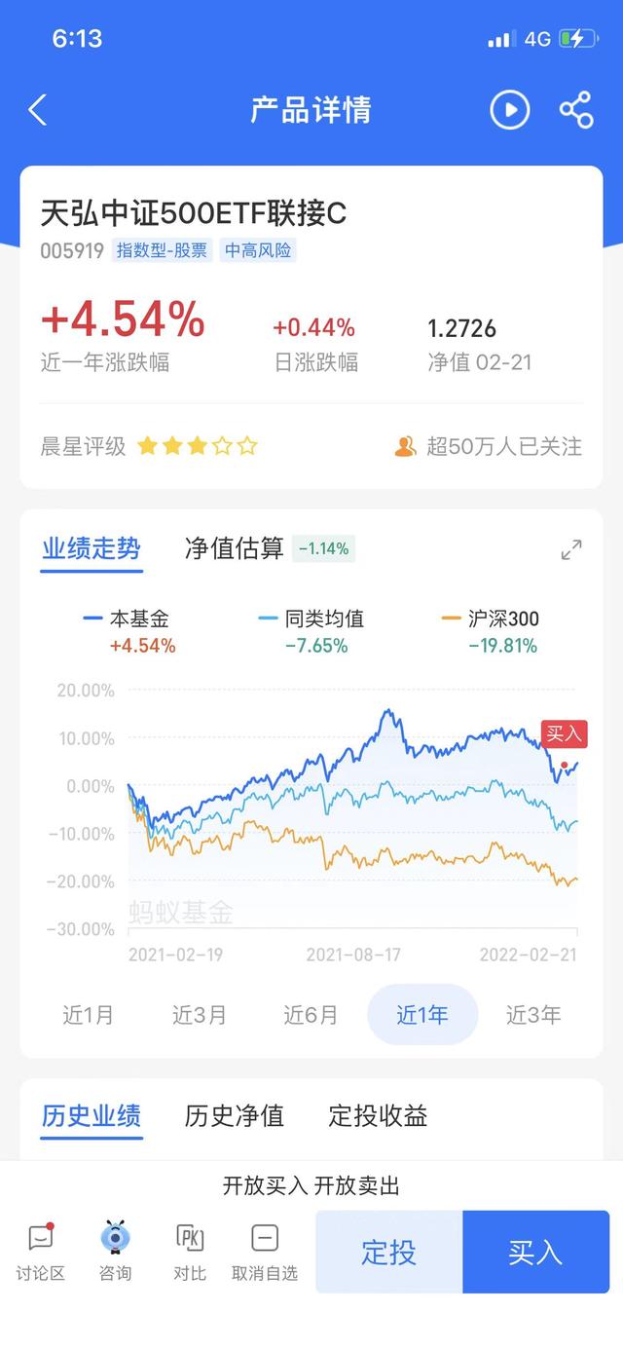Select the 近1月 time range

[89, 1015]
